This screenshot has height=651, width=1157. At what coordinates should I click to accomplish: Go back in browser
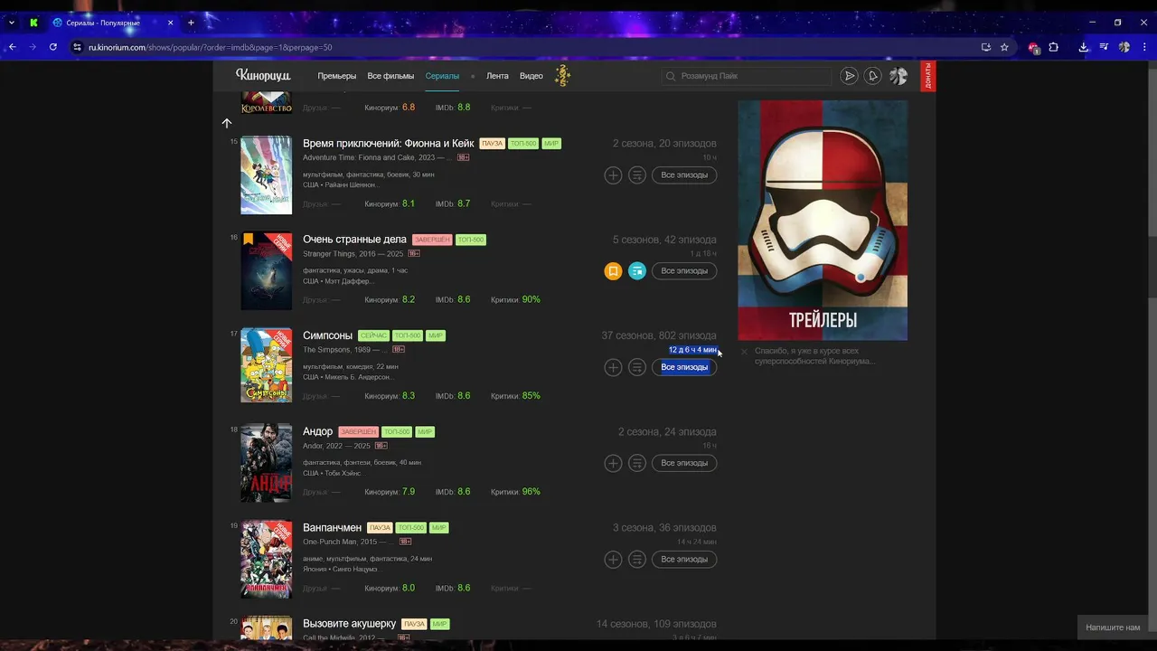tap(12, 47)
